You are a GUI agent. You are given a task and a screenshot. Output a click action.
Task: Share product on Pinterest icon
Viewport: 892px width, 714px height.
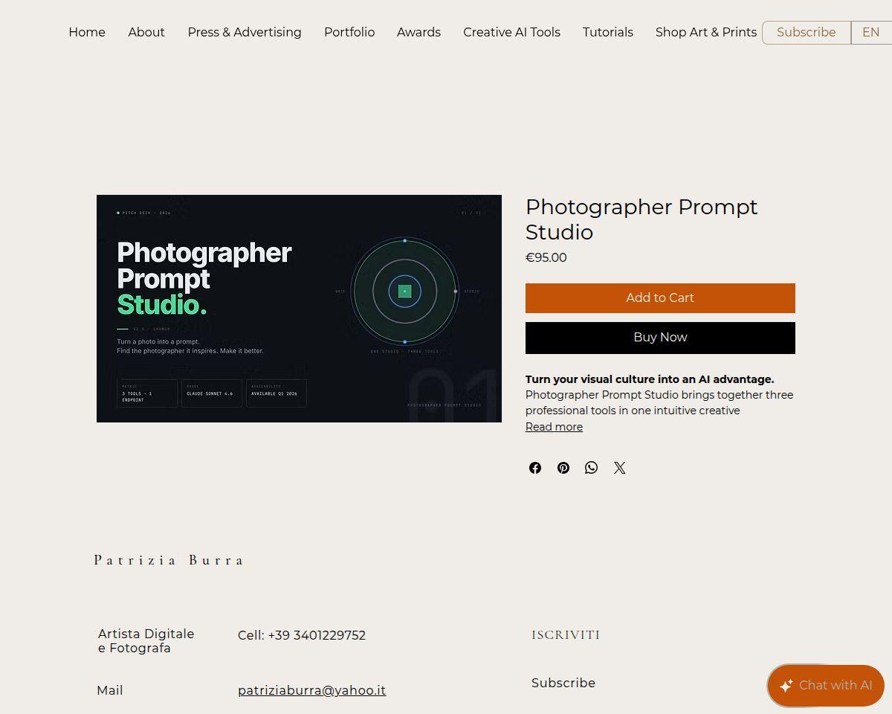[x=563, y=468]
